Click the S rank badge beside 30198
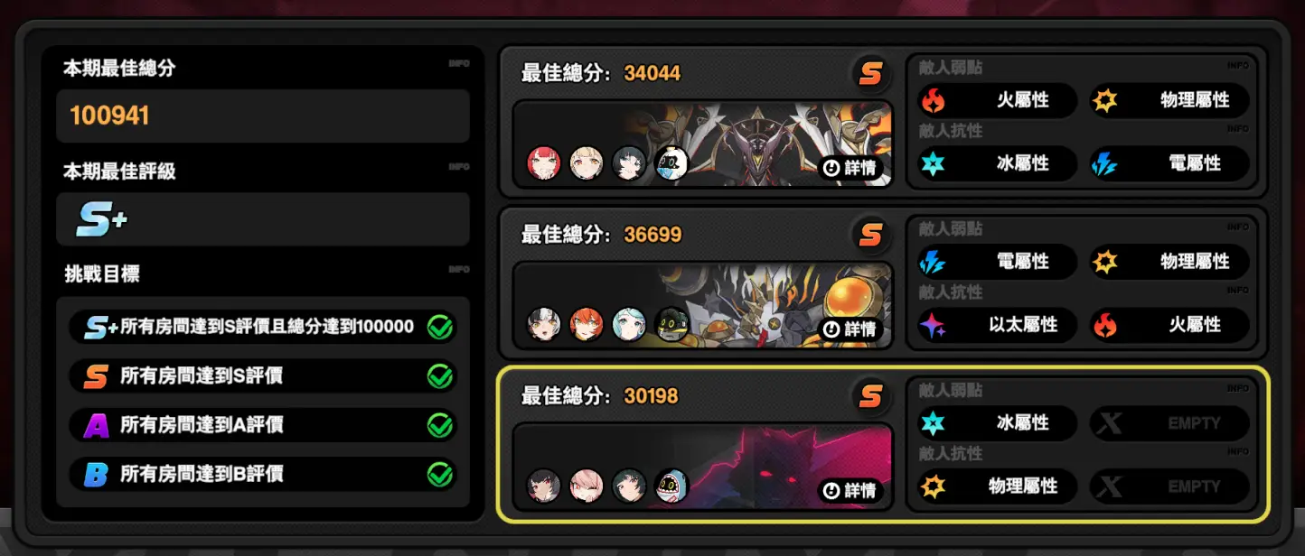This screenshot has width=1305, height=556. tap(870, 396)
